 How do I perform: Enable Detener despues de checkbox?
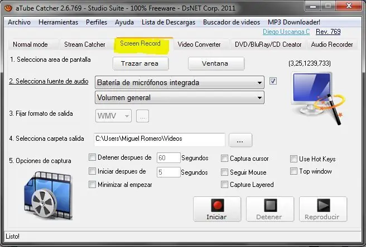coord(92,157)
